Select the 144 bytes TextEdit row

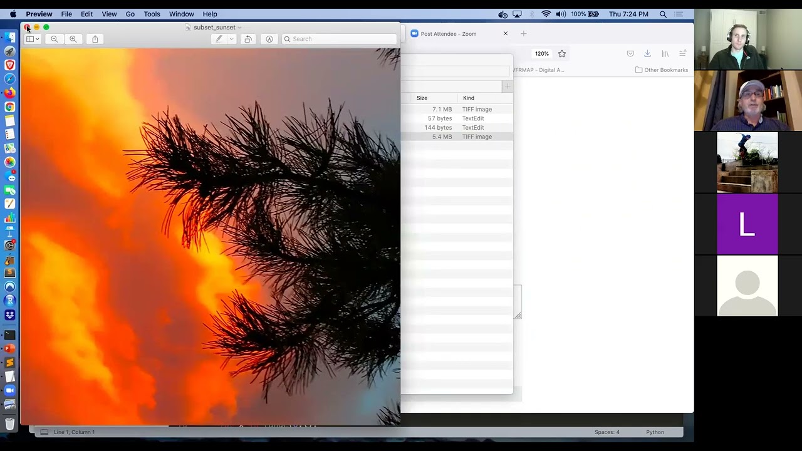pos(457,128)
